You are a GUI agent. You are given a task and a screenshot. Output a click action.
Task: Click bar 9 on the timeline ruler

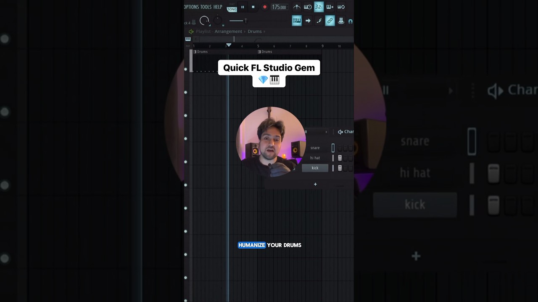click(322, 46)
